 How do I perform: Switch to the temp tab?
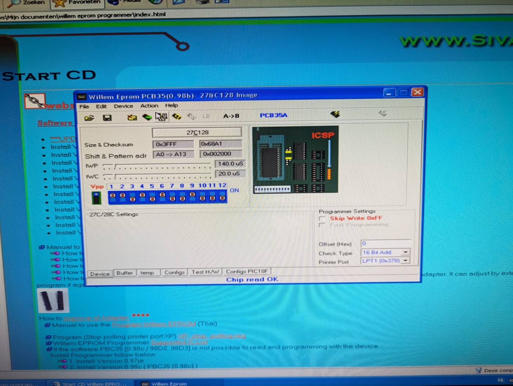pos(147,272)
